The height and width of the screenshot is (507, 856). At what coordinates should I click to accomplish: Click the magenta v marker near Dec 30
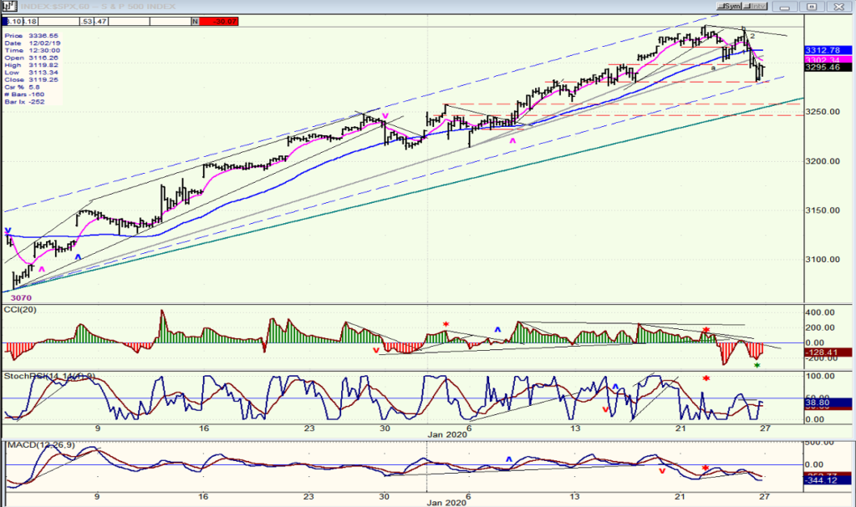(x=385, y=116)
